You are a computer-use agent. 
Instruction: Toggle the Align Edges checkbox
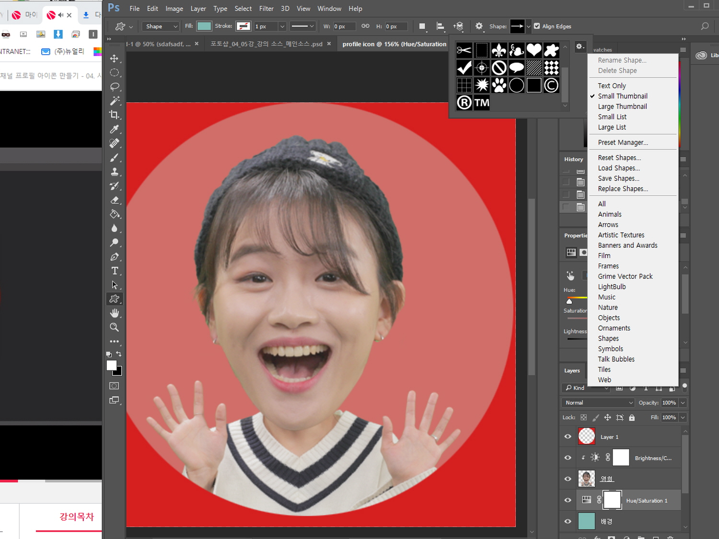537,26
